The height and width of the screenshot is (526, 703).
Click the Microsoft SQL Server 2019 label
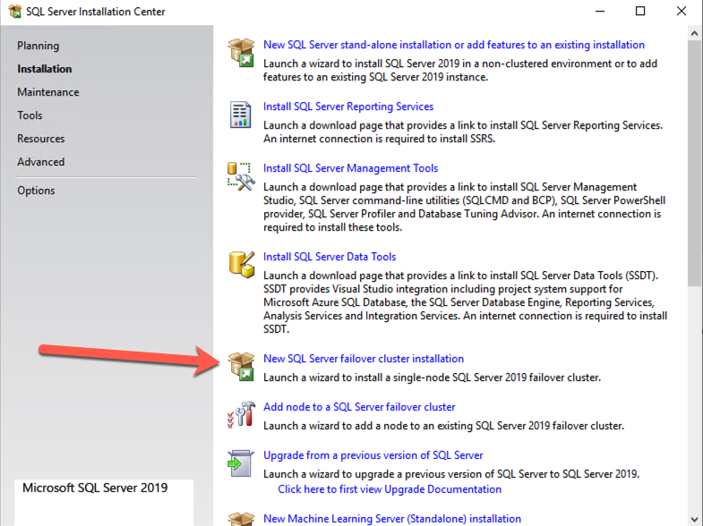[95, 488]
